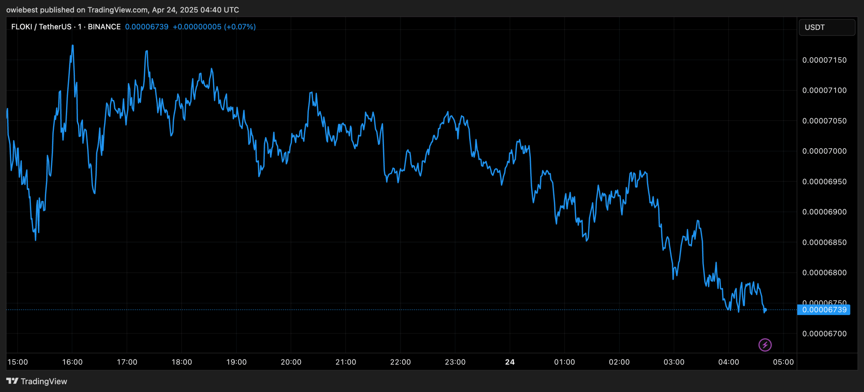This screenshot has width=864, height=392.
Task: Click the current price label 0.00006739
Action: (824, 310)
